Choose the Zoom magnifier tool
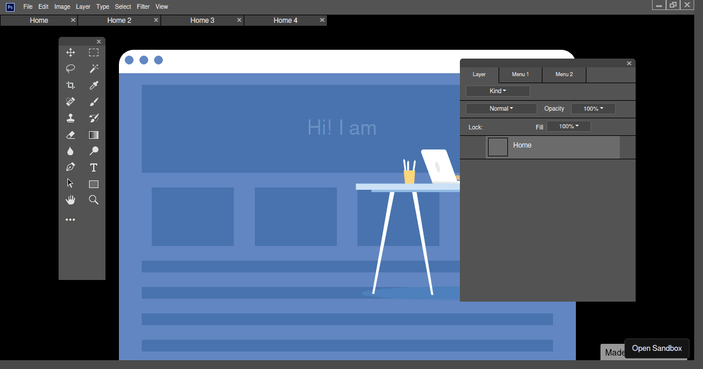Image resolution: width=703 pixels, height=369 pixels. [93, 199]
